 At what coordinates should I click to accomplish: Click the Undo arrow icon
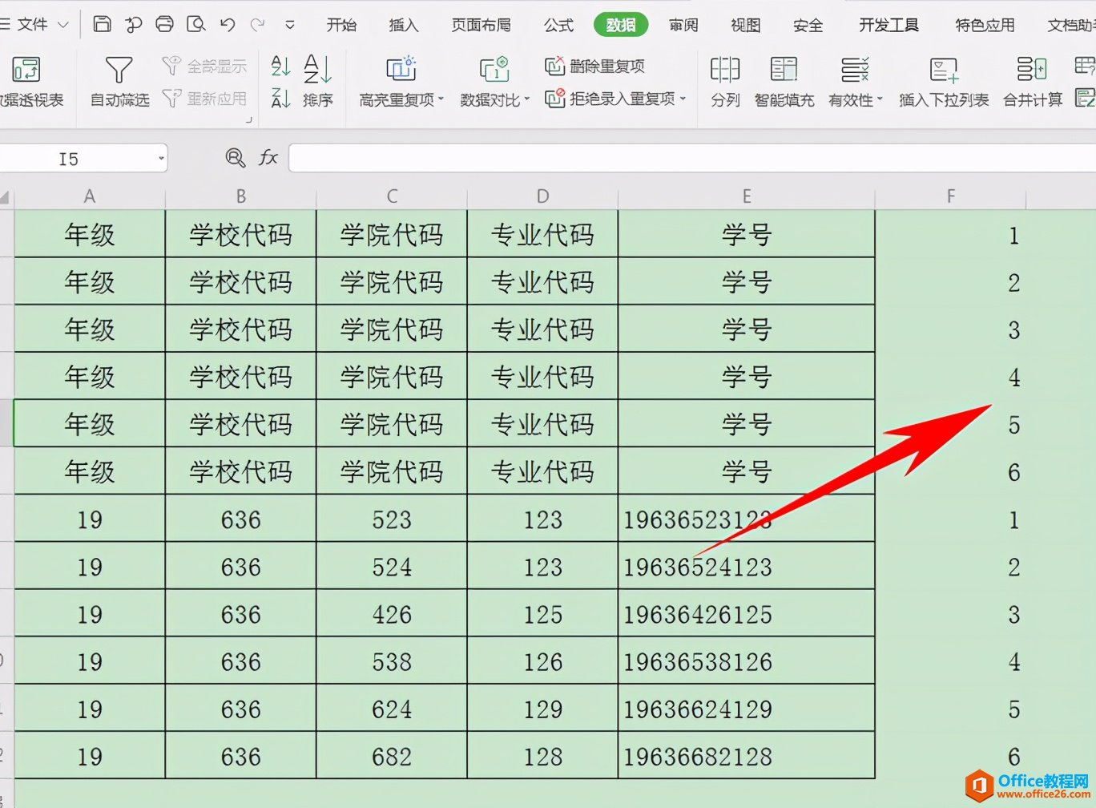tap(228, 25)
